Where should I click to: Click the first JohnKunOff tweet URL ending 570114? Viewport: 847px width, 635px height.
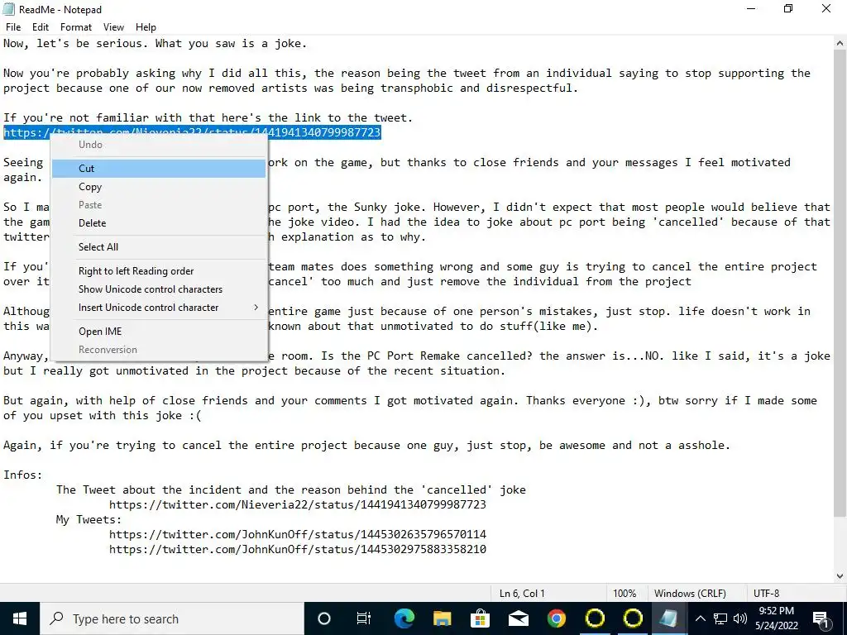coord(298,535)
